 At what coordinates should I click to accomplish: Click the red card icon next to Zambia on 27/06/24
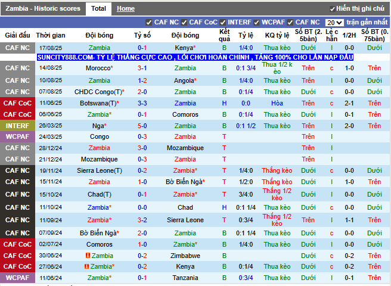pyautogui.click(x=86, y=266)
